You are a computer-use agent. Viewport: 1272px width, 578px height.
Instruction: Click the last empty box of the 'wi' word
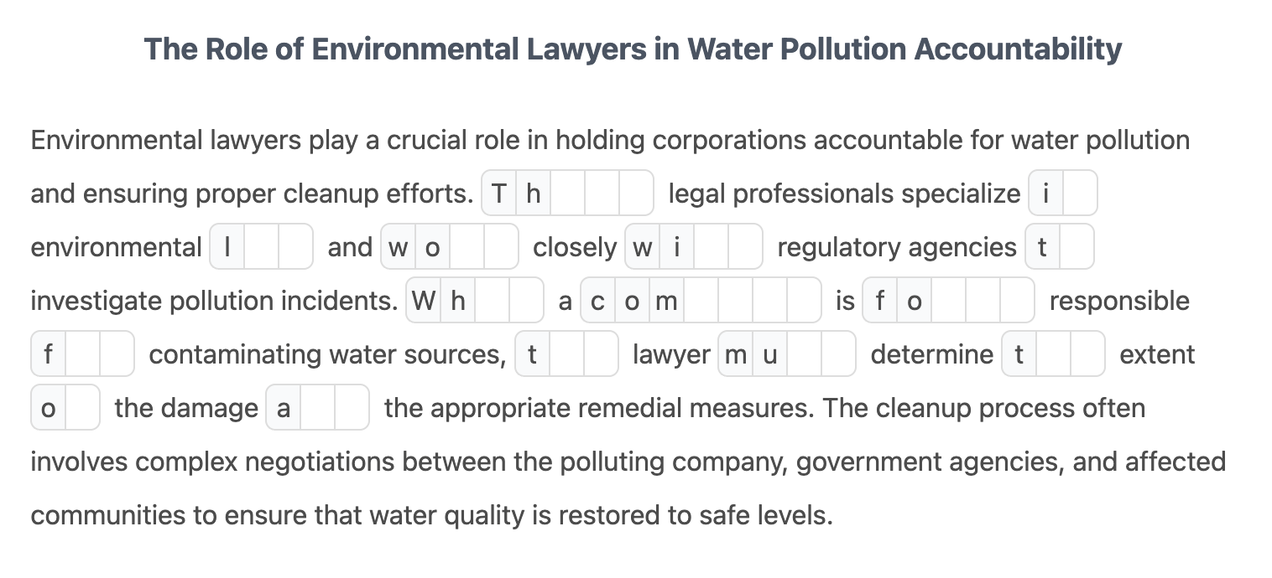click(745, 247)
